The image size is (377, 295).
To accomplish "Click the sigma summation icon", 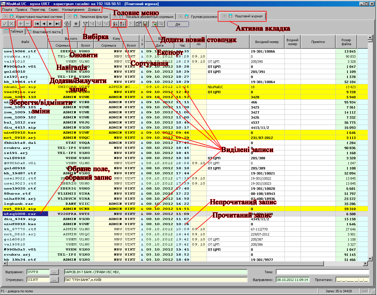I will click(131, 24).
